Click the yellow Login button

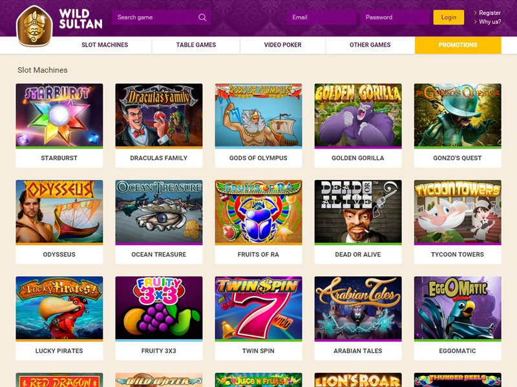448,17
